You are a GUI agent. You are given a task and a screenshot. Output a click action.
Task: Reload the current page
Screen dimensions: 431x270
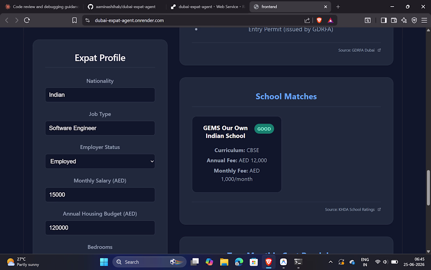point(27,20)
